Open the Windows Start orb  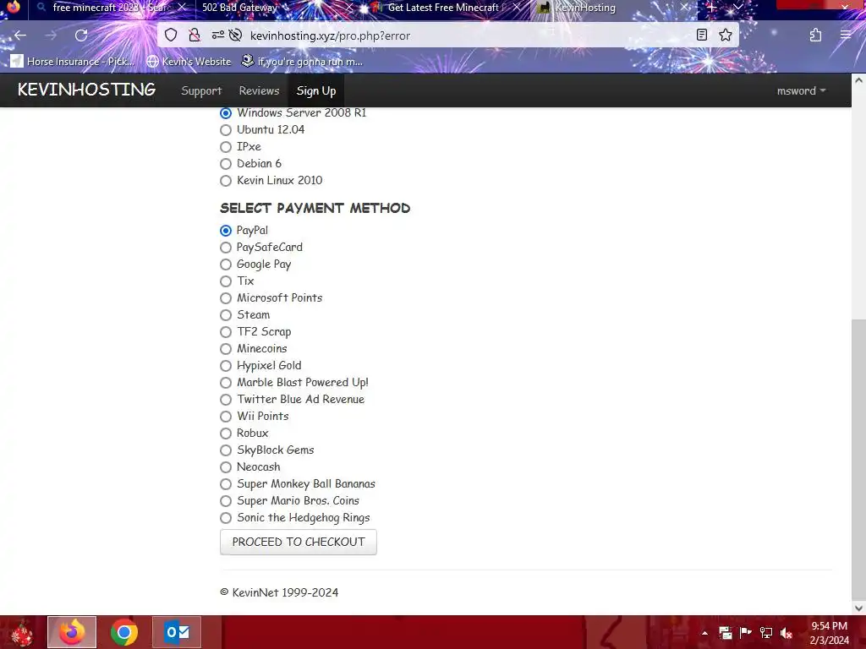click(22, 632)
